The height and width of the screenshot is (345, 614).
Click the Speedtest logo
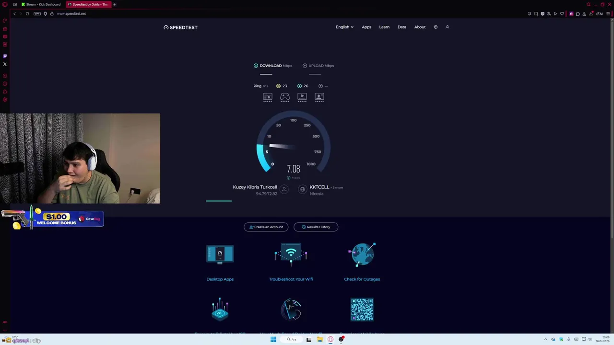(180, 27)
